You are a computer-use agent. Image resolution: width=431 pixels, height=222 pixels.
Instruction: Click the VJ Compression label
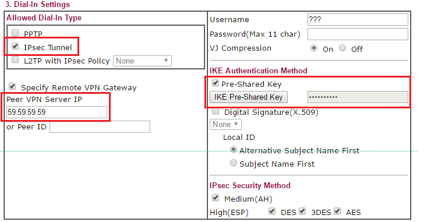(x=241, y=48)
